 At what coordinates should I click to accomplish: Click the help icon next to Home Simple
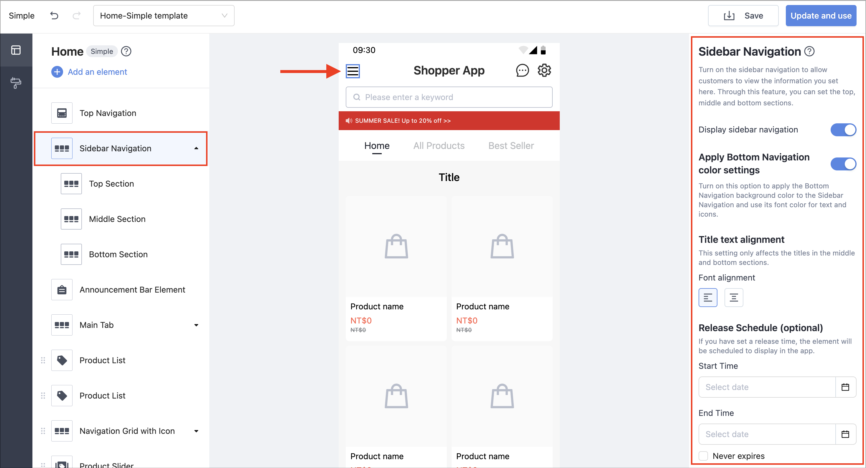coord(126,52)
